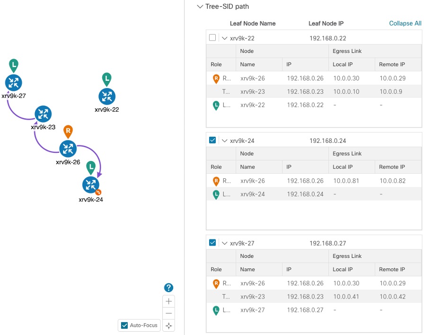424x335 pixels.
Task: Click the Collapse All link
Action: point(405,23)
